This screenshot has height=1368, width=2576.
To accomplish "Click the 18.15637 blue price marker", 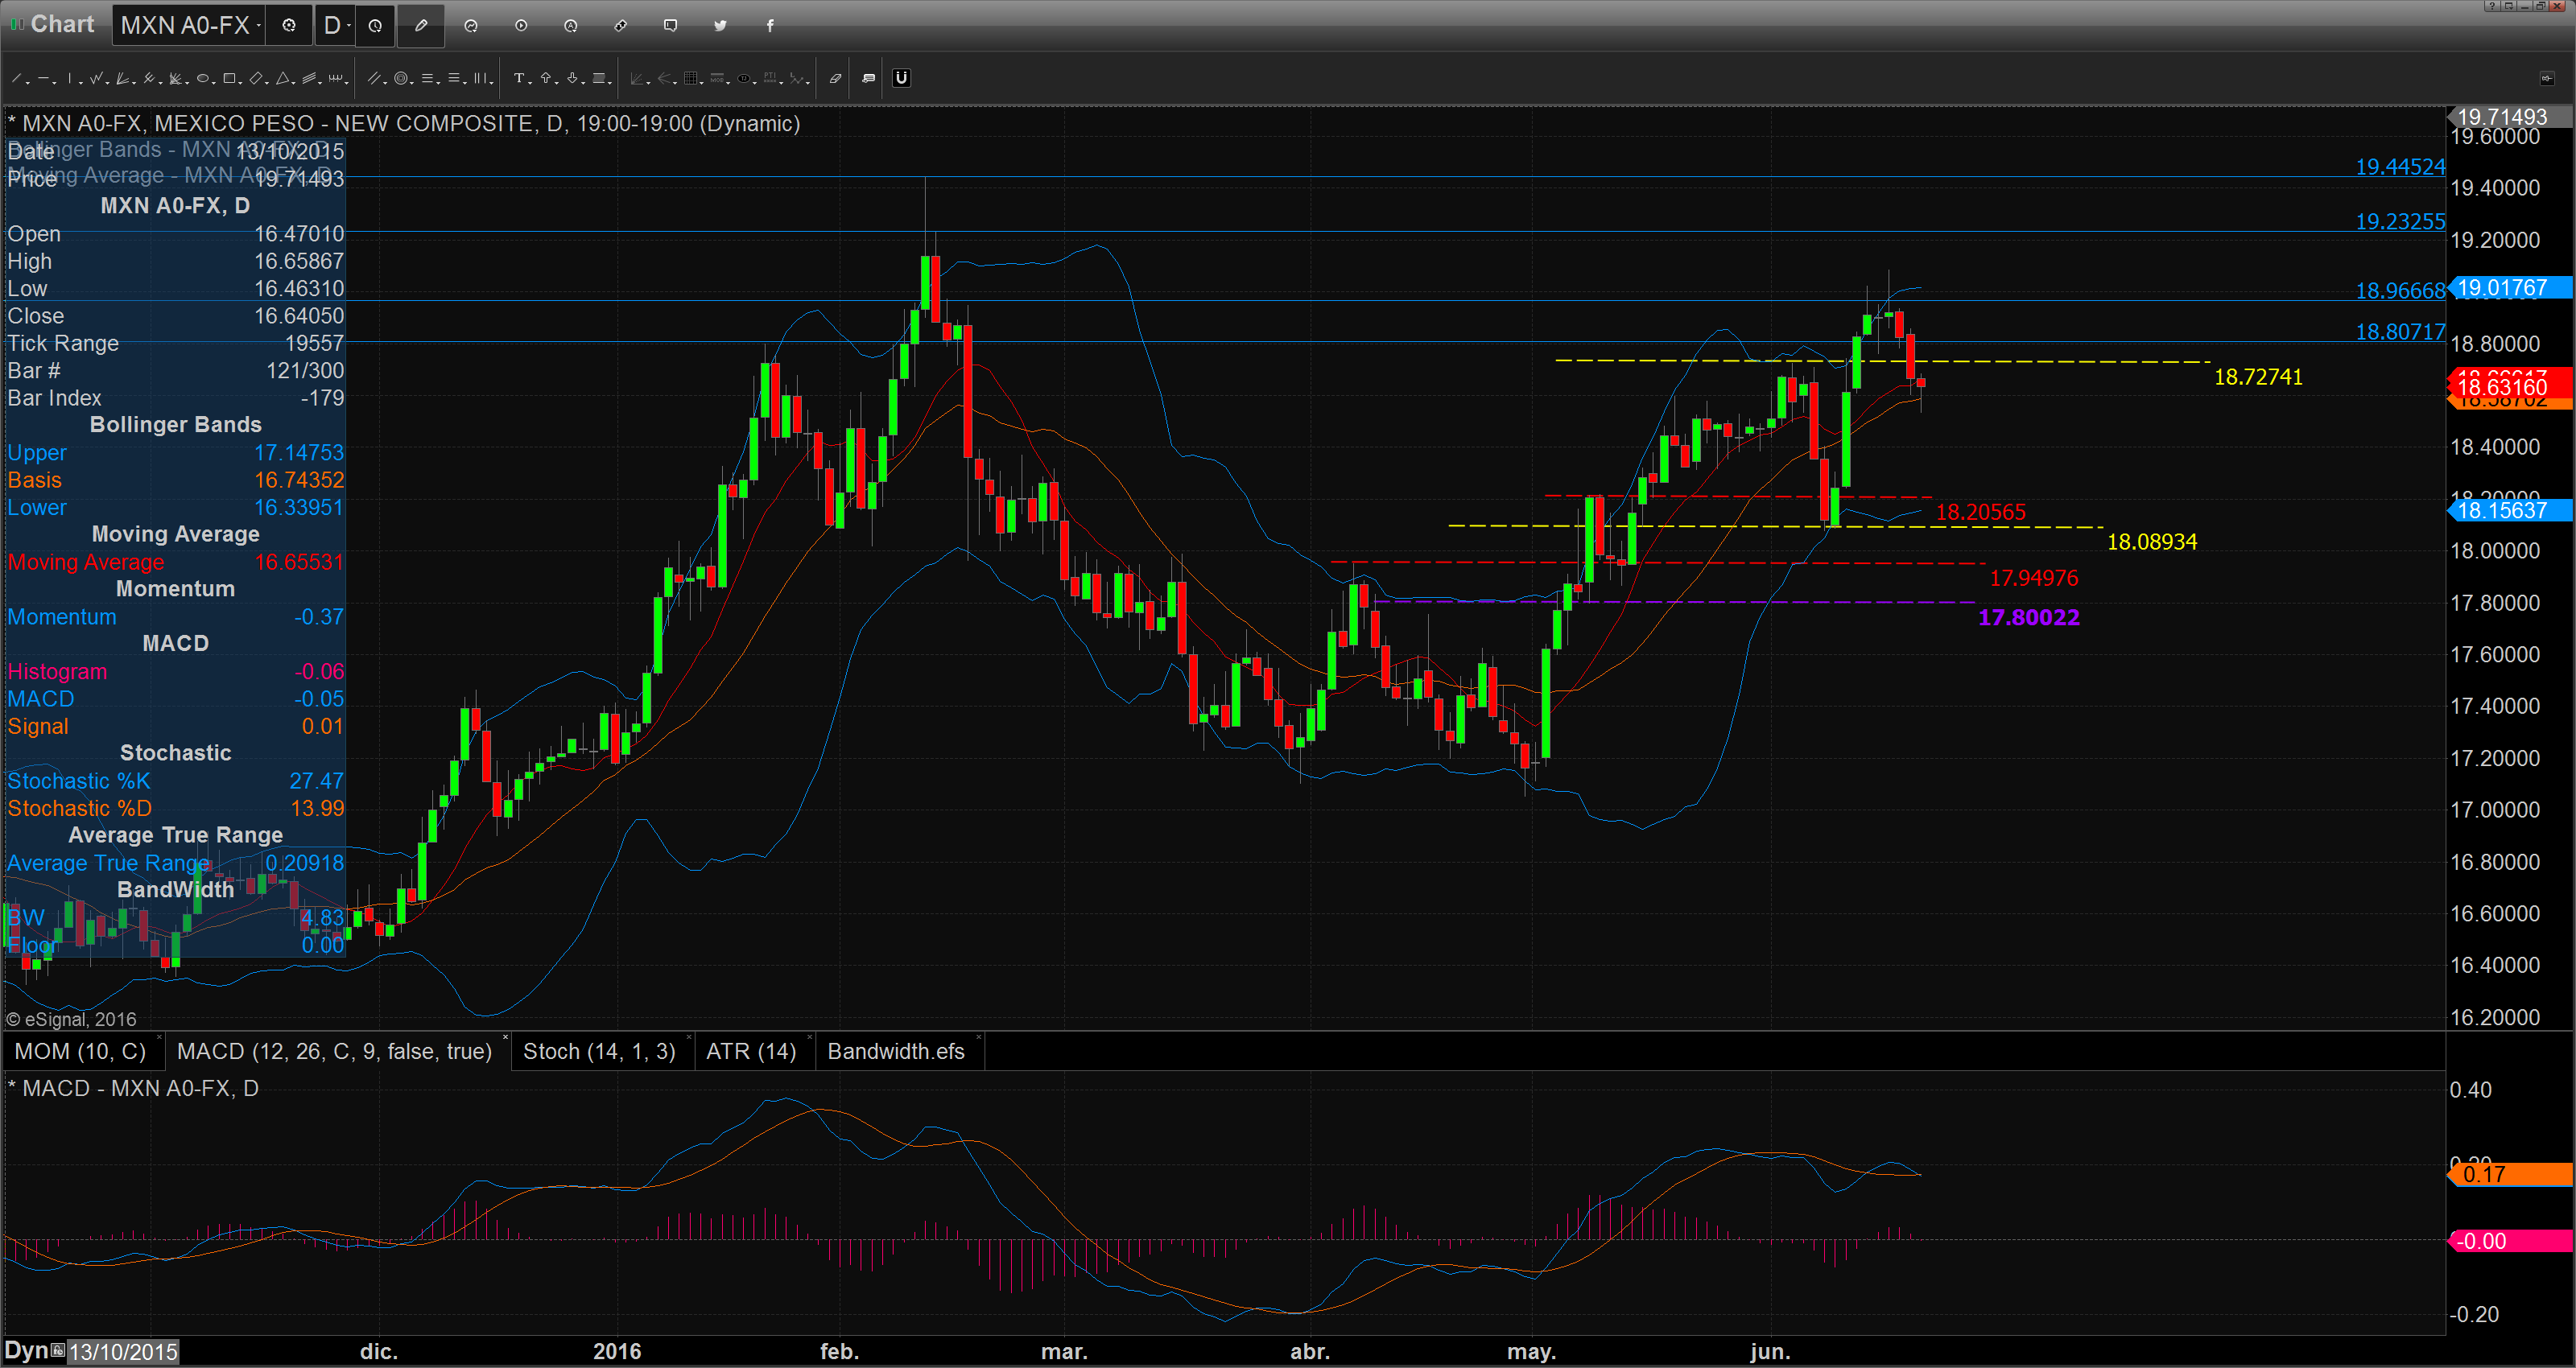I will 2510,510.
